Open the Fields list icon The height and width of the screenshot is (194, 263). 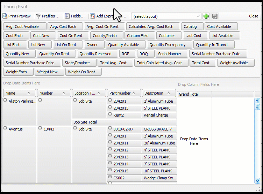coord(67,16)
